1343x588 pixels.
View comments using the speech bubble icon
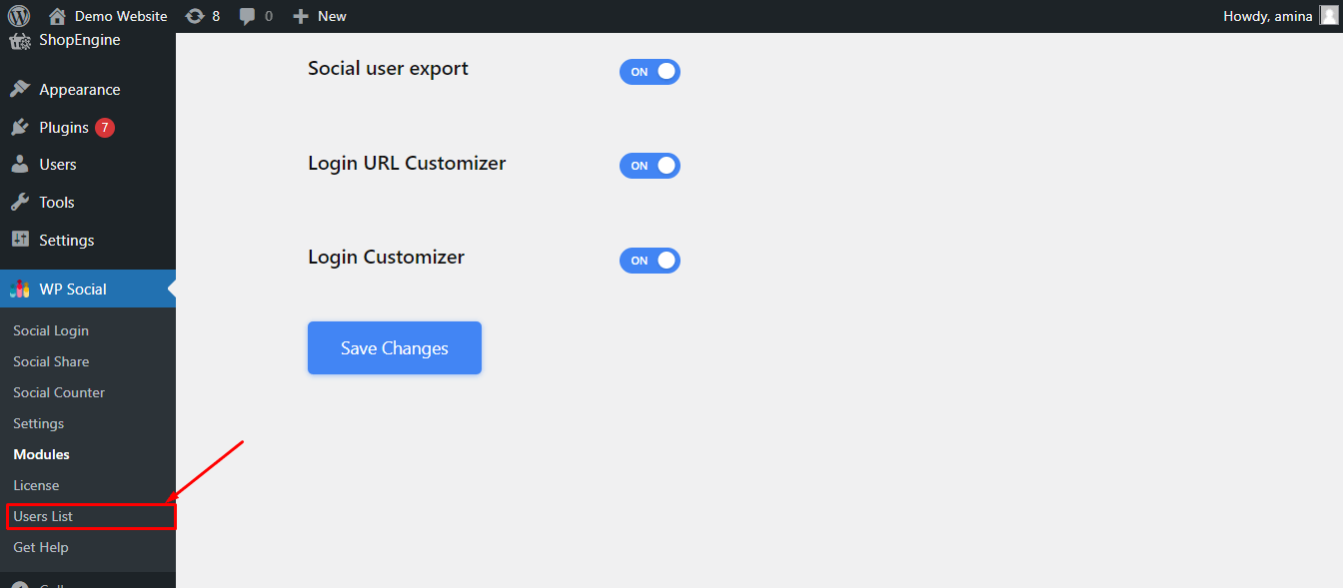(246, 15)
